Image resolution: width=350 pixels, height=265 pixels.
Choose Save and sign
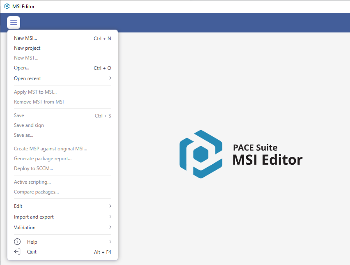[x=62, y=125]
